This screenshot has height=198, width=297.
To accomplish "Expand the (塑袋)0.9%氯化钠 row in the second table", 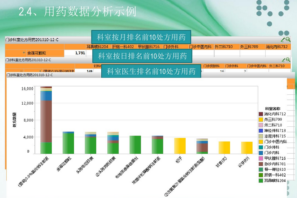I will pos(40,71).
